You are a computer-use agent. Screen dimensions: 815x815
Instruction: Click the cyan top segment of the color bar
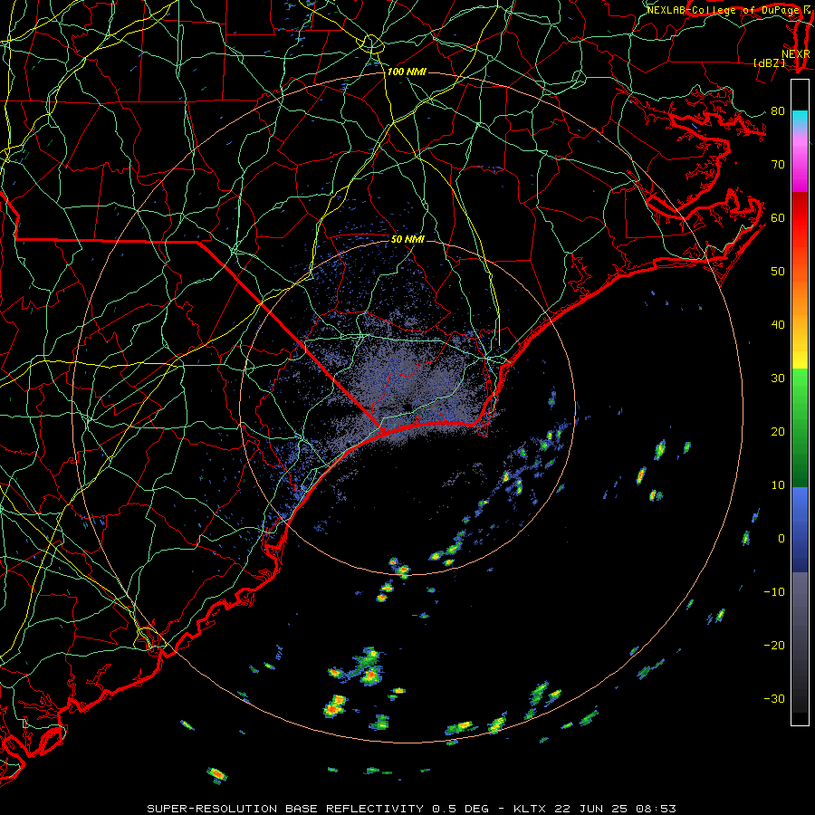[800, 119]
